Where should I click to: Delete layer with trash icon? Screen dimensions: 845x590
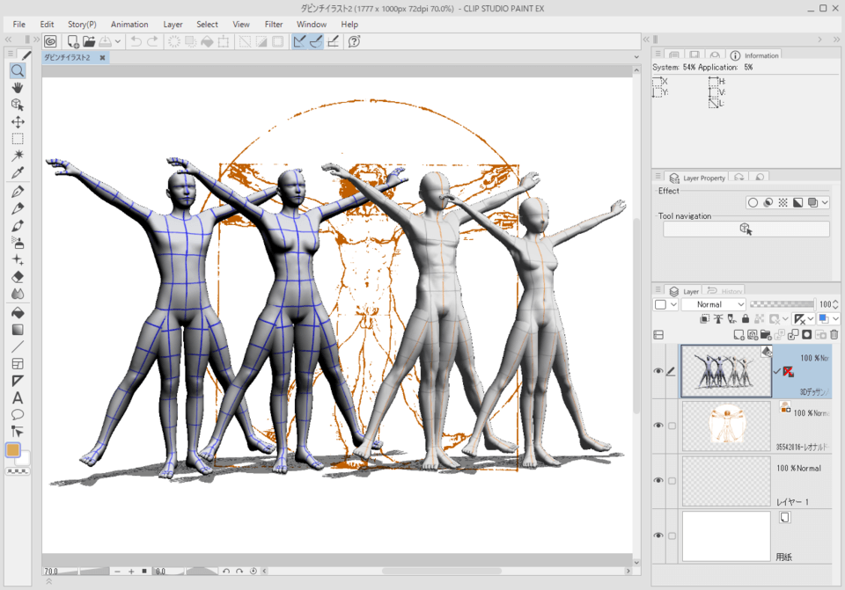[x=834, y=335]
